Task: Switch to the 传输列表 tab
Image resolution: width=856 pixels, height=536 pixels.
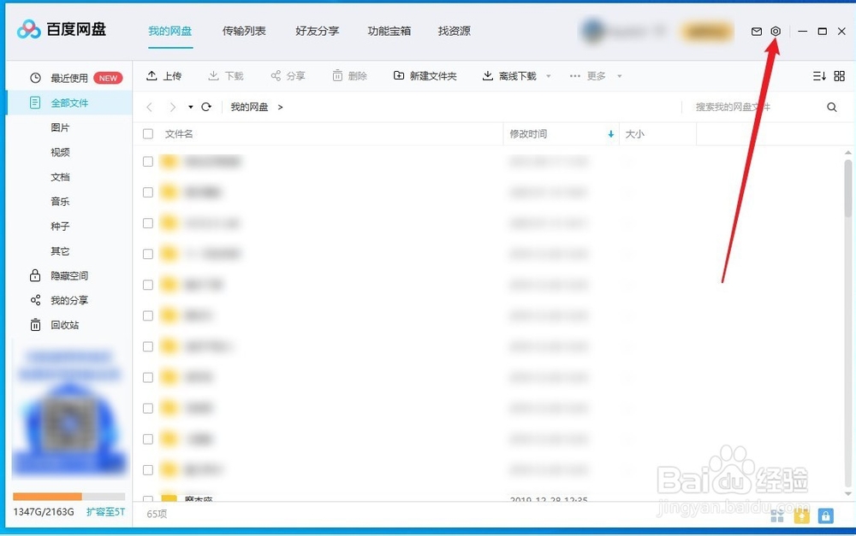Action: point(244,31)
